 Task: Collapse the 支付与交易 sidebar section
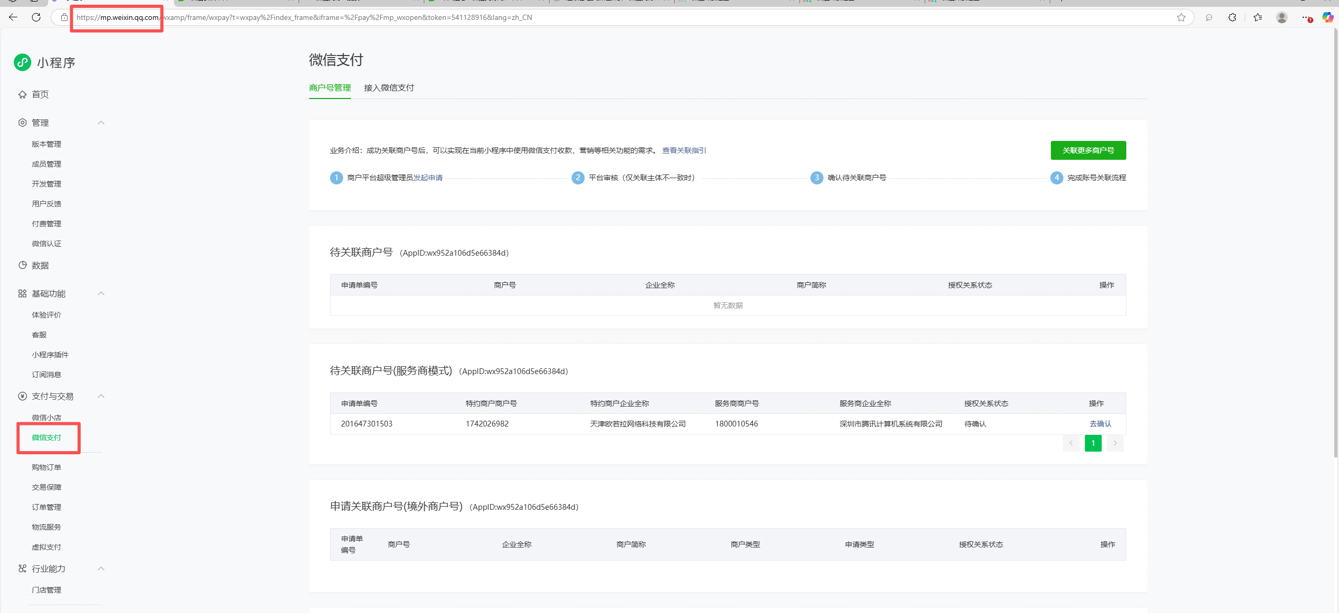[x=101, y=396]
